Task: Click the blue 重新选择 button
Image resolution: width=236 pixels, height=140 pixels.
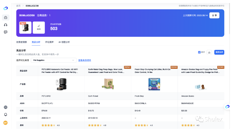Action: click(x=219, y=52)
